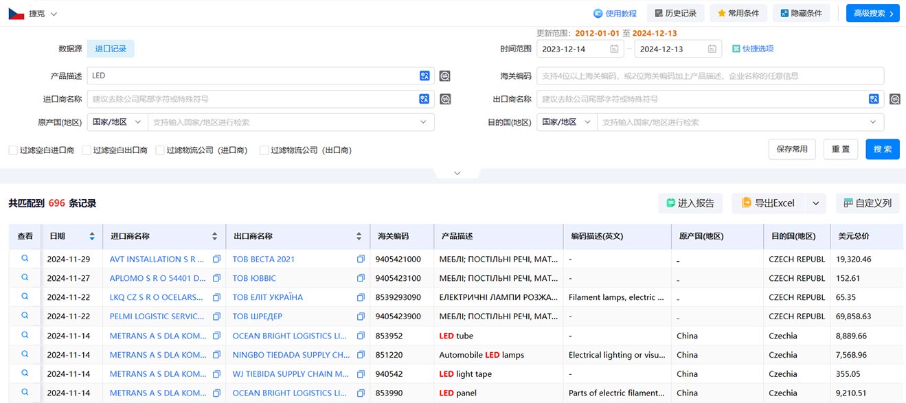Sort by 日期 column arrows

pos(92,236)
